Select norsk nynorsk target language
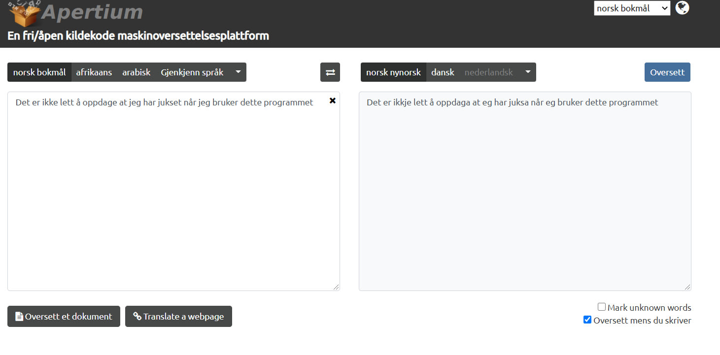Image resolution: width=720 pixels, height=355 pixels. tap(393, 72)
